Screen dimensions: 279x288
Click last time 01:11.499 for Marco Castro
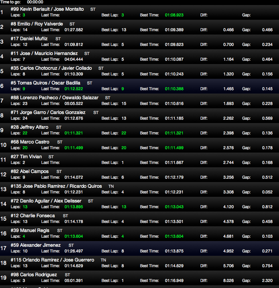74,148
